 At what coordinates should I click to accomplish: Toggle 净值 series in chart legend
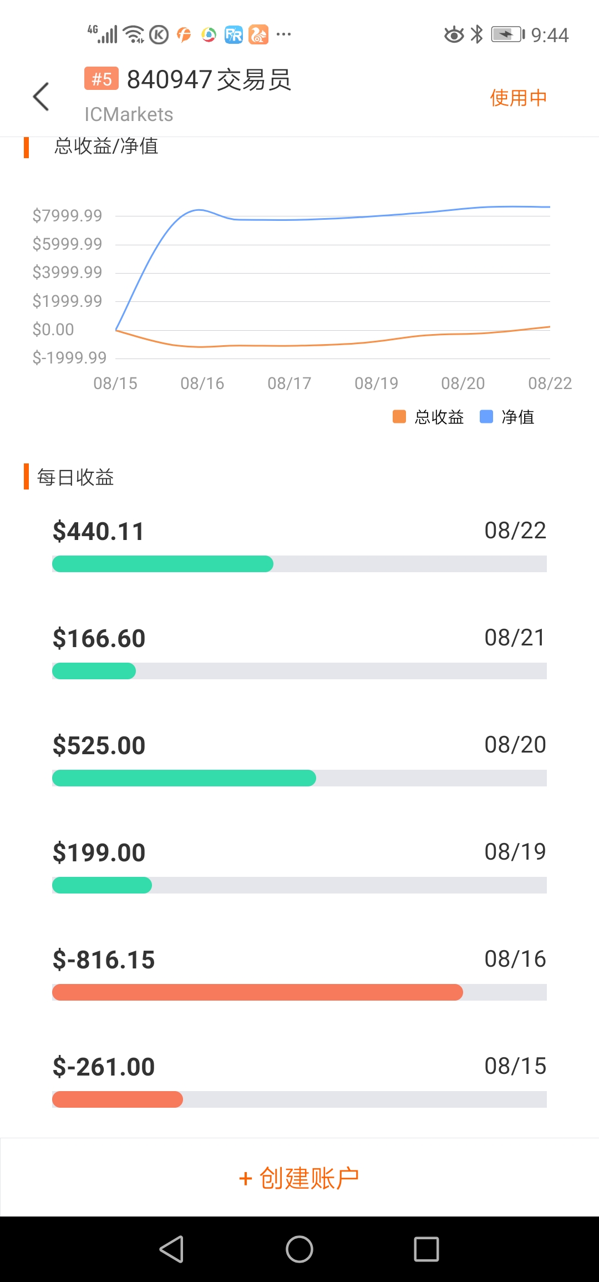point(507,417)
